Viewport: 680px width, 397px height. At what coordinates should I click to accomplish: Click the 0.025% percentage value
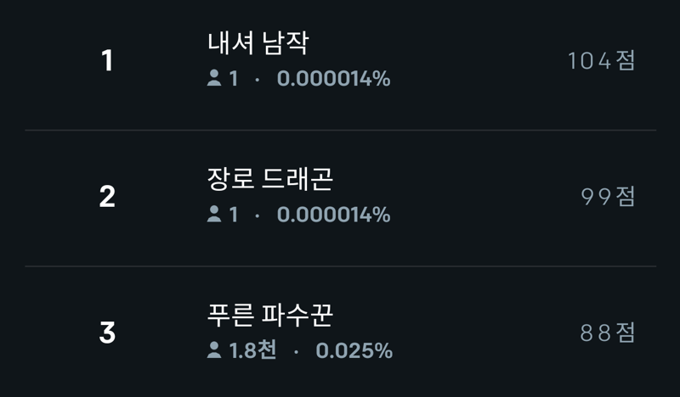point(354,350)
